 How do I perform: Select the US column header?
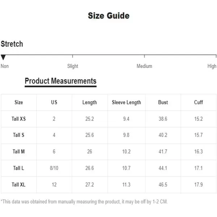tap(54, 102)
